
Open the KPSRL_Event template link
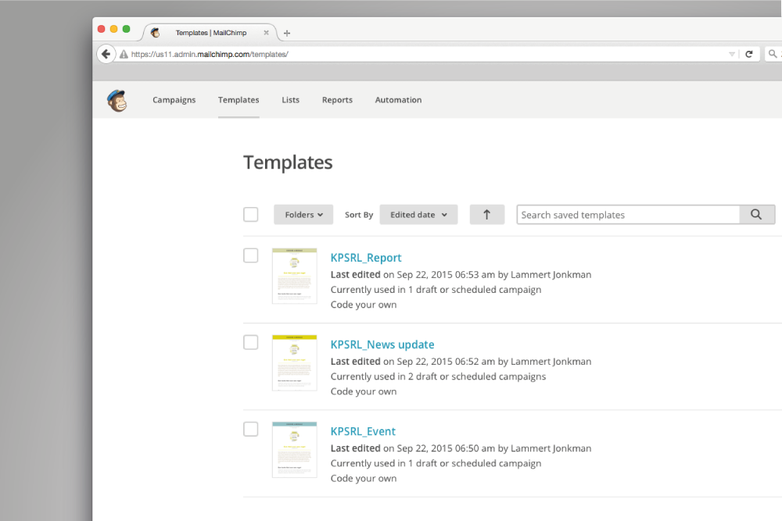point(363,431)
